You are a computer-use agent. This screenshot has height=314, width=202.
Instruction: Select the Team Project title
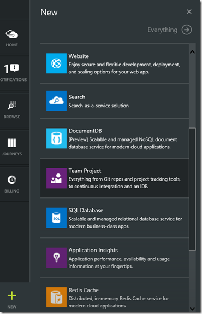pyautogui.click(x=85, y=171)
